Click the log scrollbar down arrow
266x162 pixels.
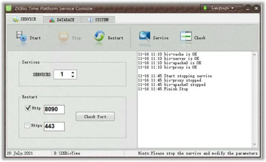pyautogui.click(x=254, y=145)
